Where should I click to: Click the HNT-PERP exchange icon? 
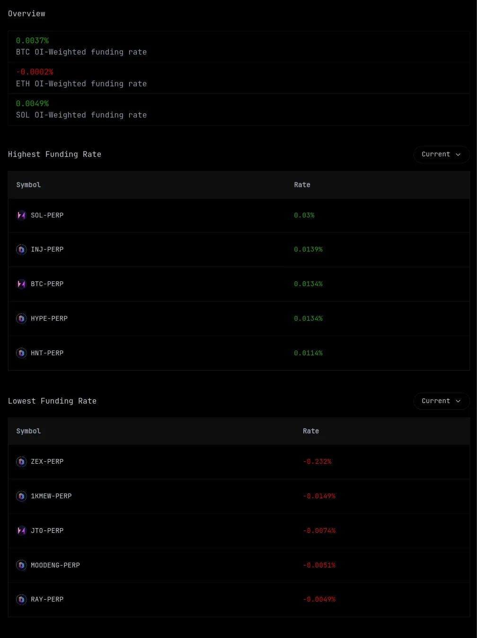pos(21,353)
